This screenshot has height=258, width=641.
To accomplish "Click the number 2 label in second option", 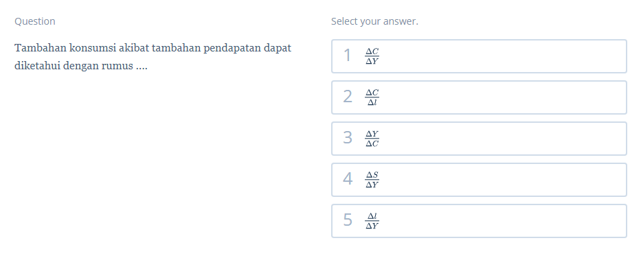I will click(348, 97).
